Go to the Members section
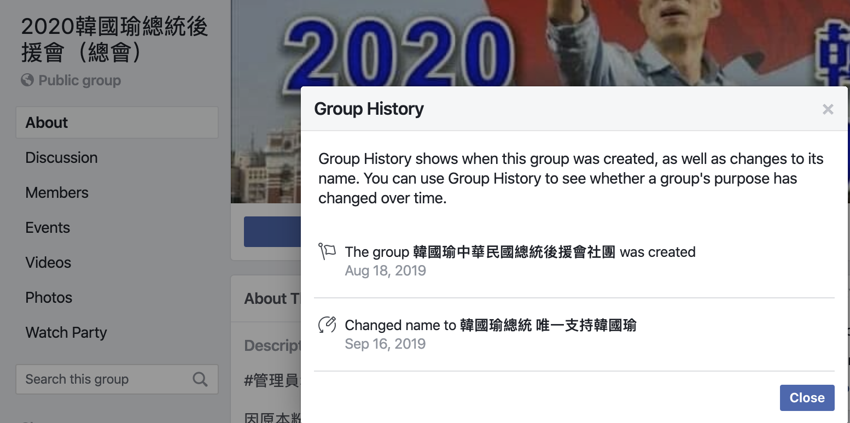 (57, 192)
